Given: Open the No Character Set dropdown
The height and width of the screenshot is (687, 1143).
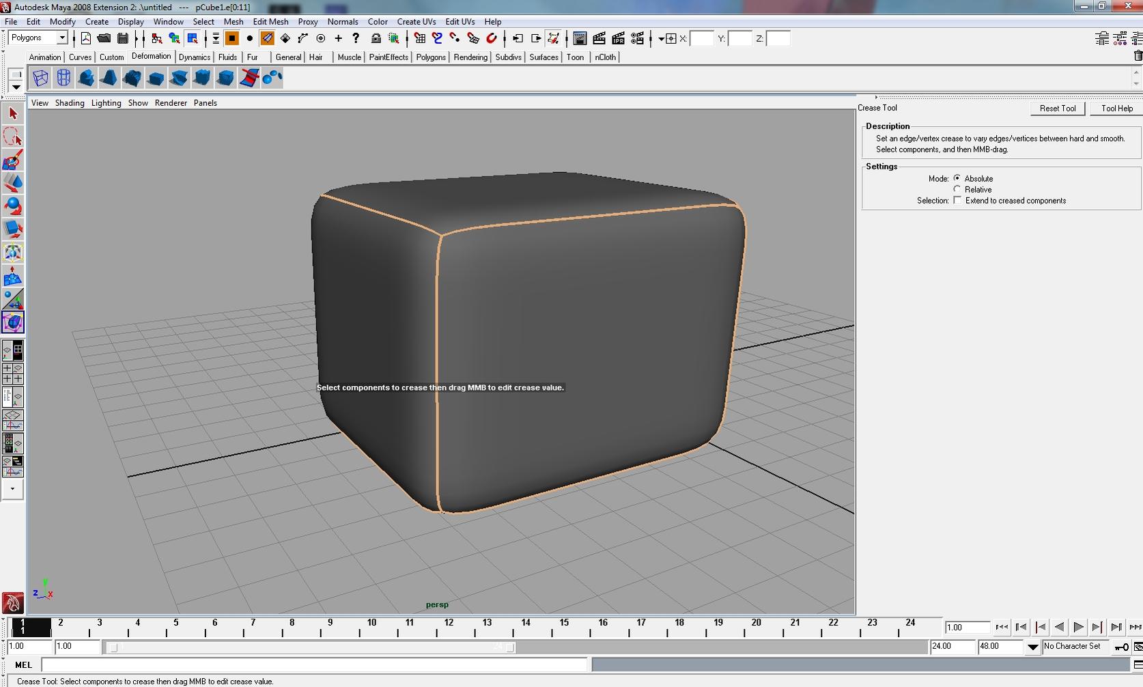Looking at the screenshot, I should click(1075, 646).
